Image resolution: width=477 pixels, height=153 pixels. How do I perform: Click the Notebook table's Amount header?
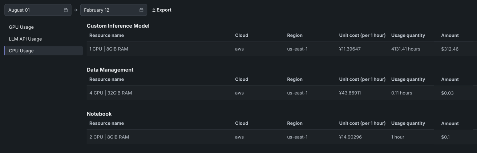pos(450,124)
